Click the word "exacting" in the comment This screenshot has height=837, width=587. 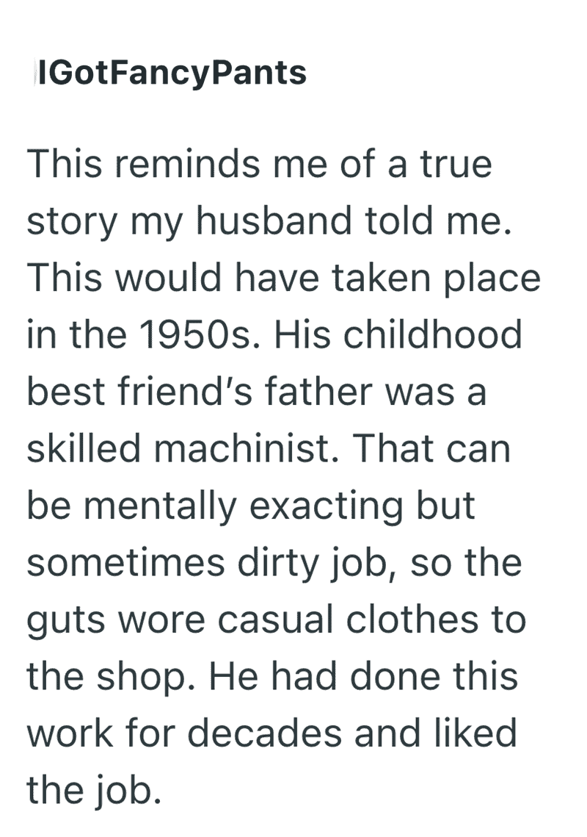pos(327,506)
